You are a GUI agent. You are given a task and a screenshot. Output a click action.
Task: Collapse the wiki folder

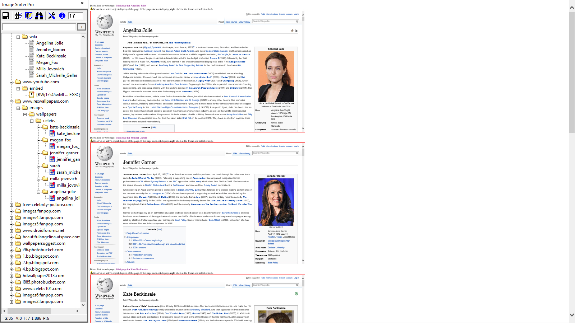tap(18, 37)
